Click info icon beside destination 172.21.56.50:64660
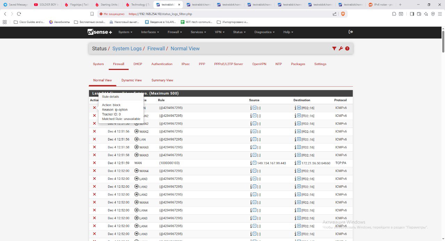Image resolution: width=445 pixels, height=241 pixels. 295,163
